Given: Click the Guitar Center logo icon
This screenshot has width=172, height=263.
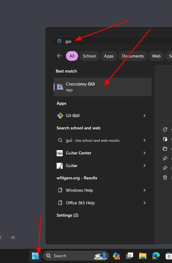Looking at the screenshot, I should pos(60,153).
